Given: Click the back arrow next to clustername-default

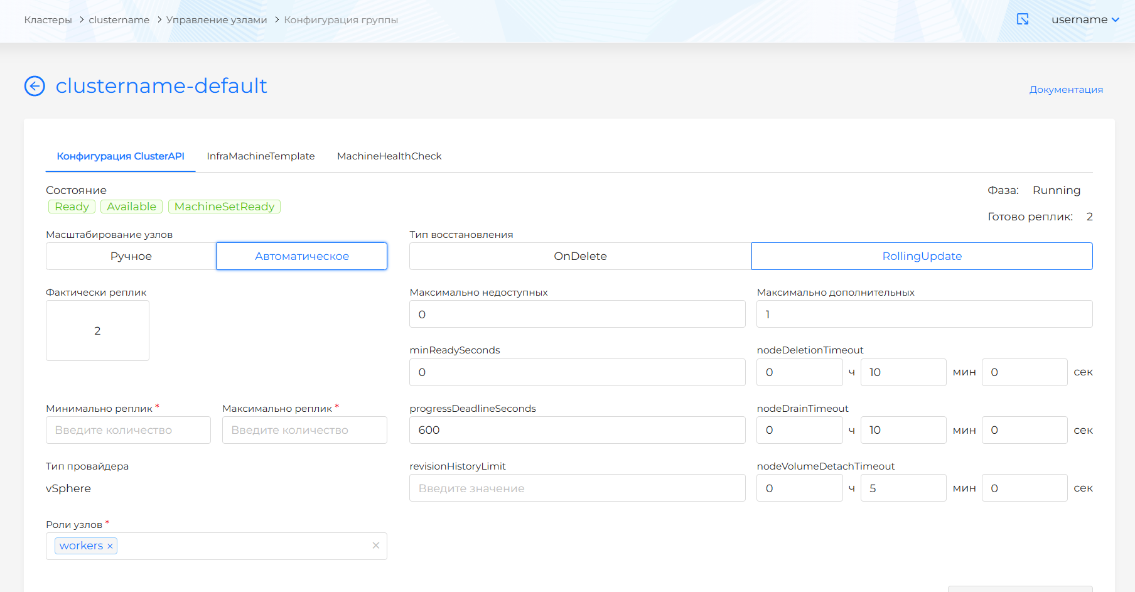Looking at the screenshot, I should click(35, 86).
